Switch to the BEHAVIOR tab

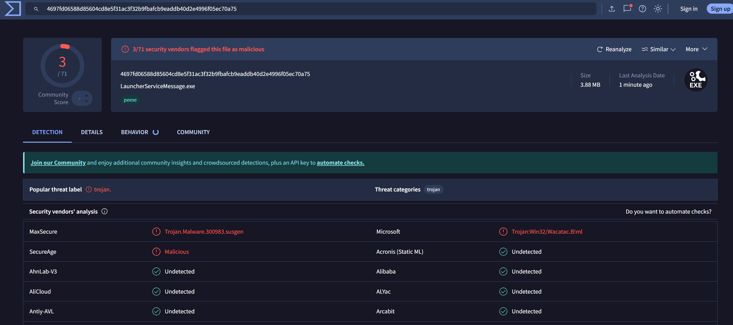[x=135, y=132]
